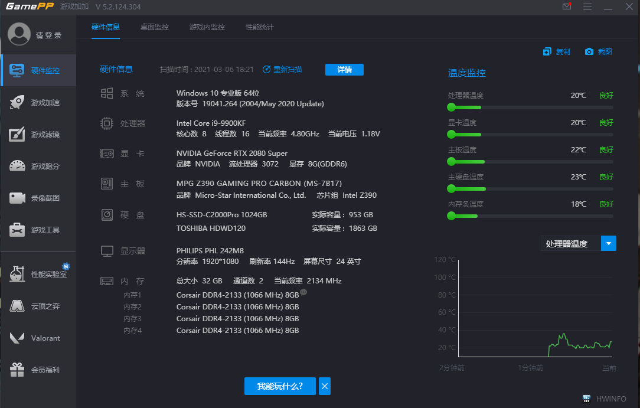This screenshot has height=408, width=640.
Task: Click the user avatar icon to log in
Action: coord(19,34)
